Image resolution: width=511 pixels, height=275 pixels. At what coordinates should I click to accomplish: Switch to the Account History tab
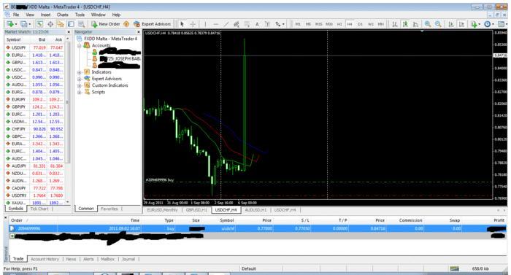coord(45,259)
